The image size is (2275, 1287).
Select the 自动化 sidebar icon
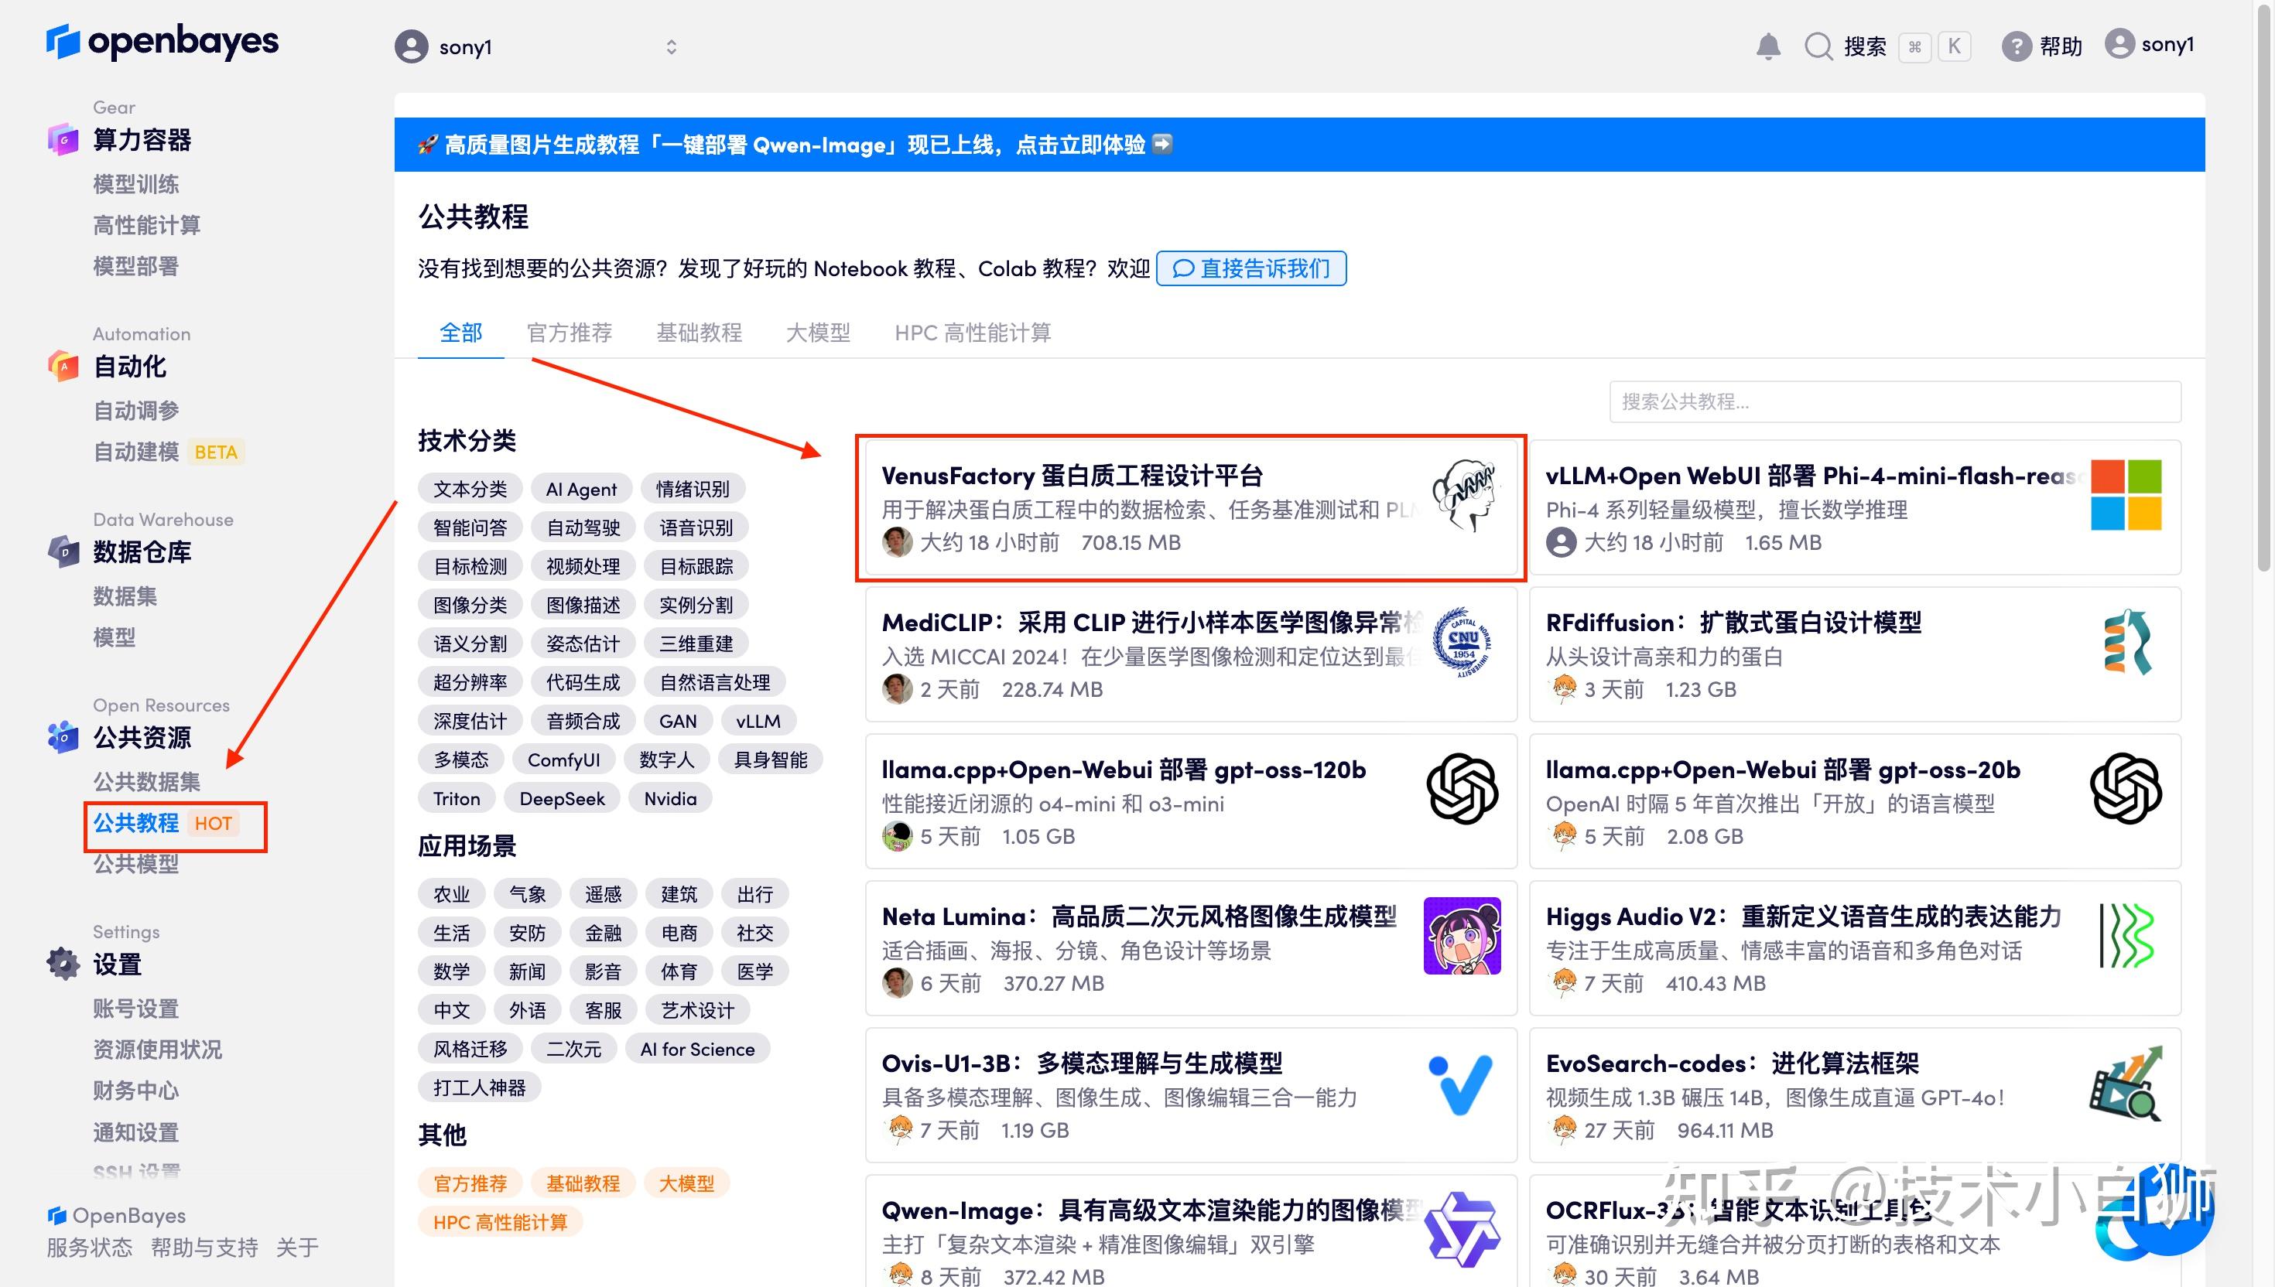click(62, 367)
